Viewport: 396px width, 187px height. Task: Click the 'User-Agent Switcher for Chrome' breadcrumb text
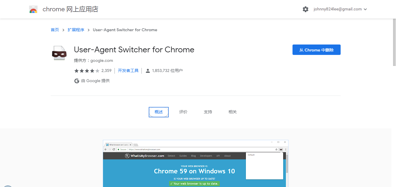click(125, 30)
